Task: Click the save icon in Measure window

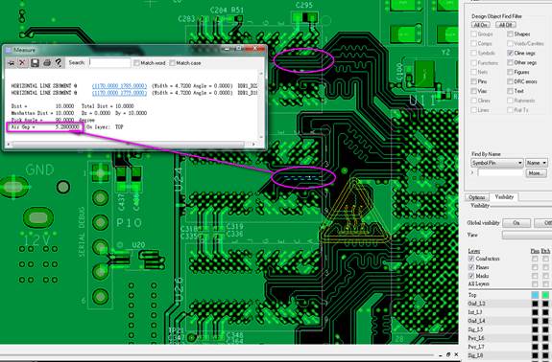Action: pyautogui.click(x=35, y=63)
